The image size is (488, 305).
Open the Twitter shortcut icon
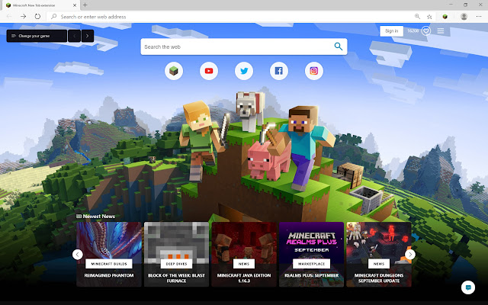[244, 71]
